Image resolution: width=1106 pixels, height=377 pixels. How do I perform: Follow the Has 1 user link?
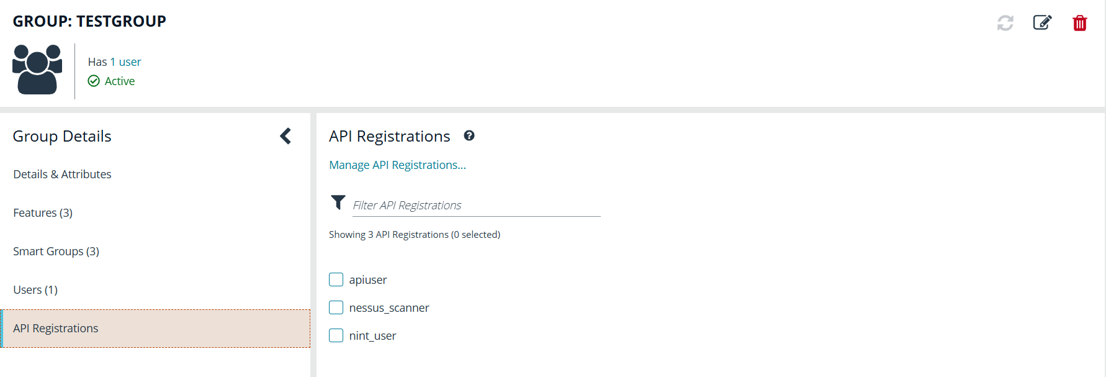click(x=114, y=62)
